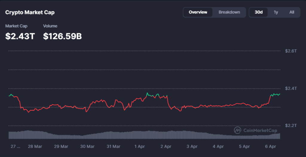Click the $2.2T y-axis label
Viewport: 306px width, 157px height.
291,125
